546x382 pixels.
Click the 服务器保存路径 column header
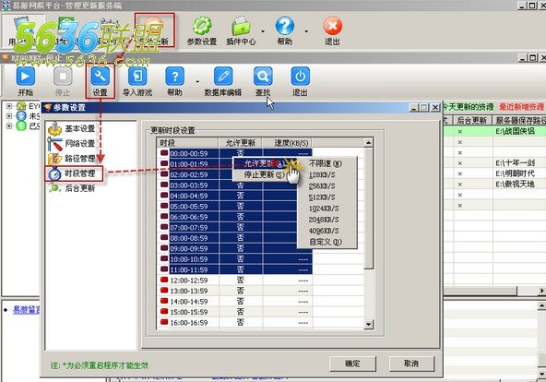pos(519,121)
